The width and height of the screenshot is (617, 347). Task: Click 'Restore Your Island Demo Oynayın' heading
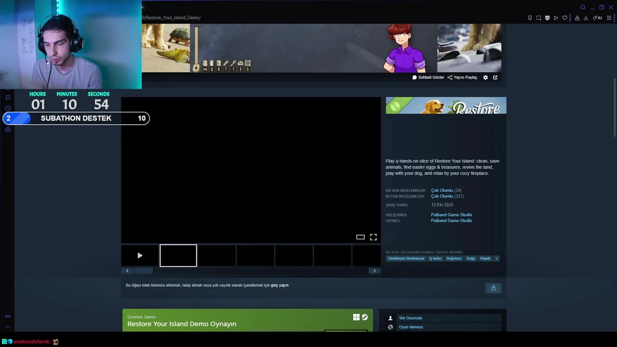coord(182,324)
